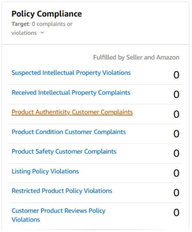
Task: Open Listing Policy Violations link
Action: click(x=45, y=171)
